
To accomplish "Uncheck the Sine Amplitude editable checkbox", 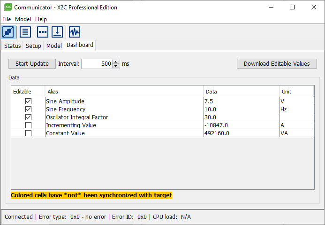I will click(28, 101).
